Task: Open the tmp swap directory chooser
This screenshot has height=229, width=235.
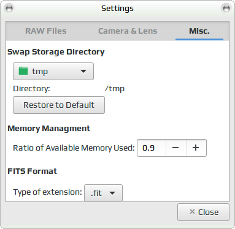Action: pyautogui.click(x=53, y=71)
